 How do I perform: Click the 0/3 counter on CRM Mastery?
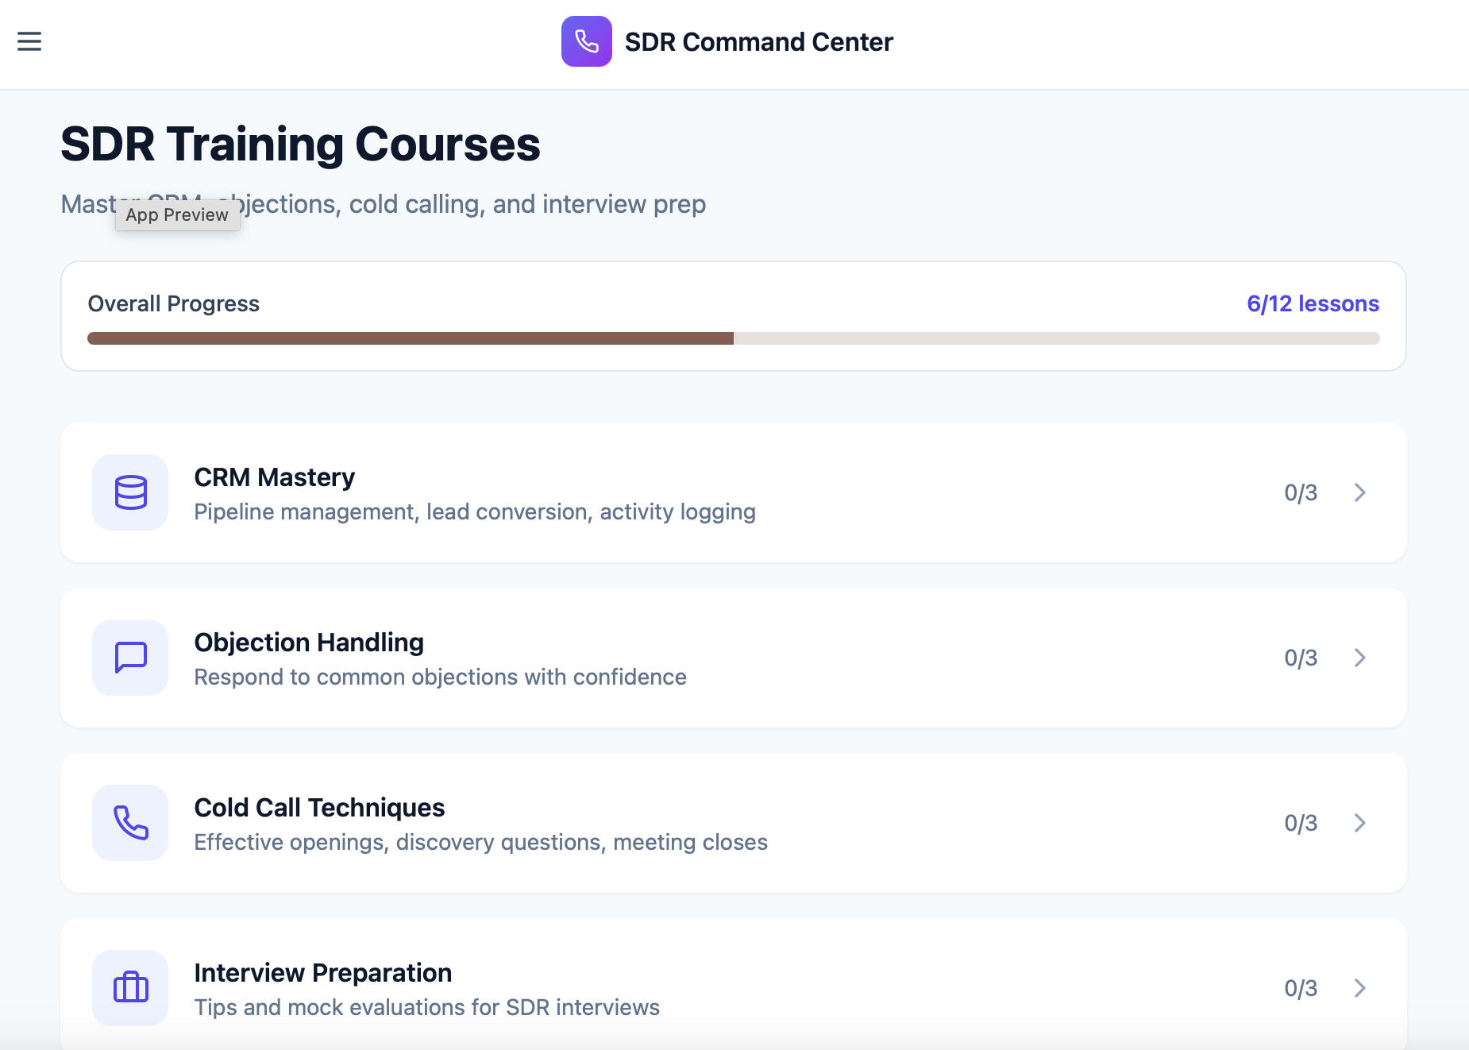click(x=1301, y=492)
